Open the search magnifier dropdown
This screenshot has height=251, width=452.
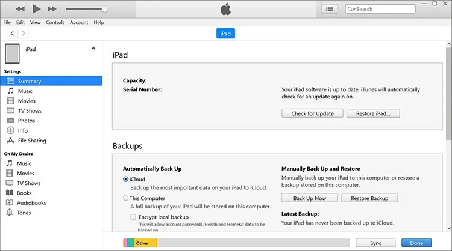coord(351,9)
